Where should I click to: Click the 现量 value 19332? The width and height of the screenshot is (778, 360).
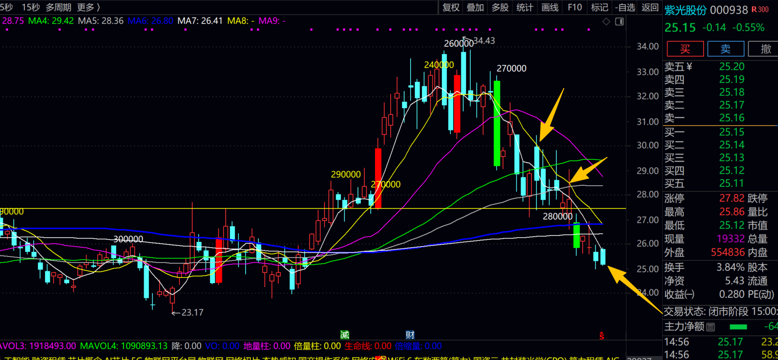(731, 239)
